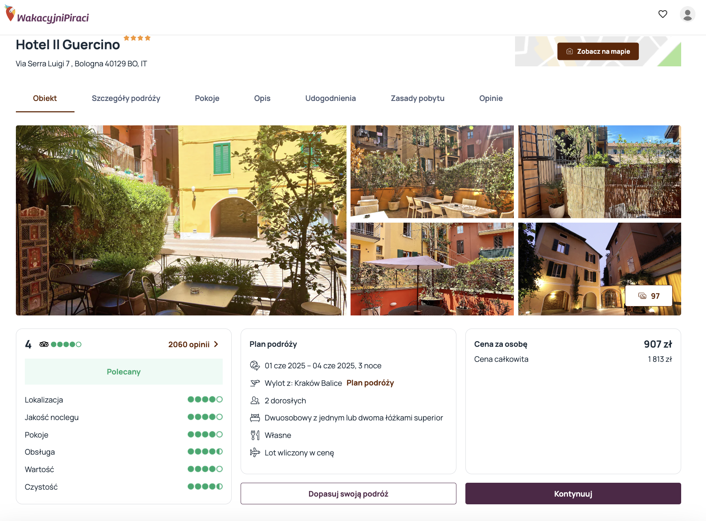This screenshot has height=521, width=706.
Task: Switch to Zasady pobytu tab
Action: pyautogui.click(x=418, y=98)
